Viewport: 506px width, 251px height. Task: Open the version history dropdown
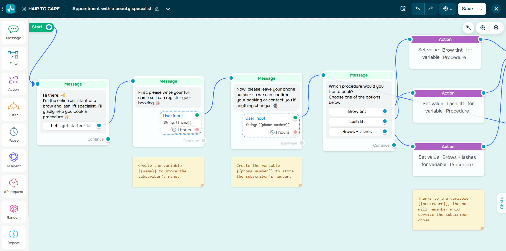point(447,8)
